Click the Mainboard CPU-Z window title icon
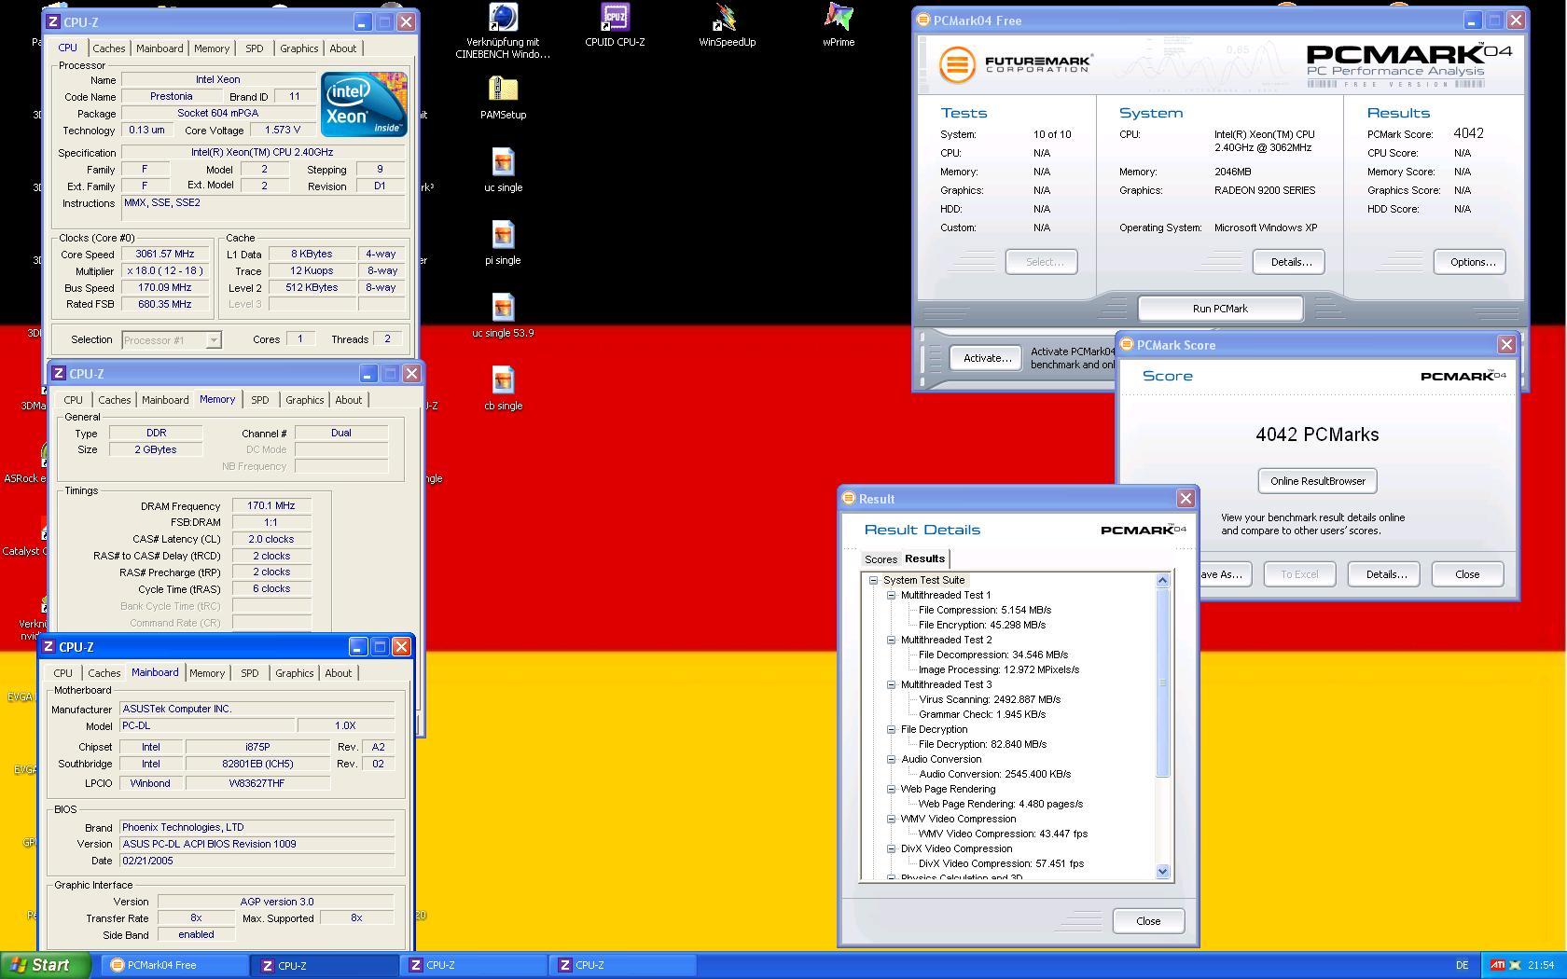This screenshot has height=979, width=1567. tap(49, 646)
